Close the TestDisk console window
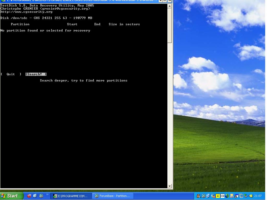The image size is (267, 200). [169, 1]
